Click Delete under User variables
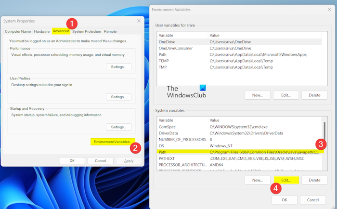Image resolution: width=337 pixels, height=209 pixels. pyautogui.click(x=314, y=95)
